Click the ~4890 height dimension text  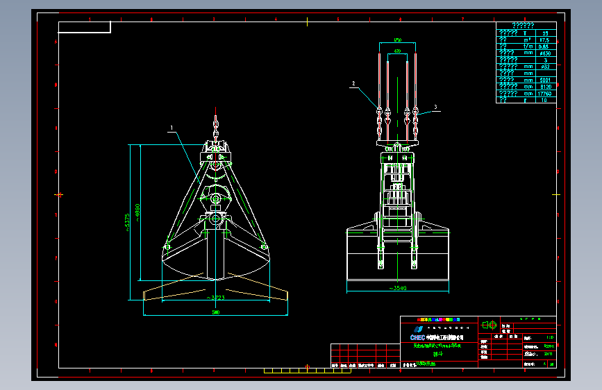(x=137, y=212)
